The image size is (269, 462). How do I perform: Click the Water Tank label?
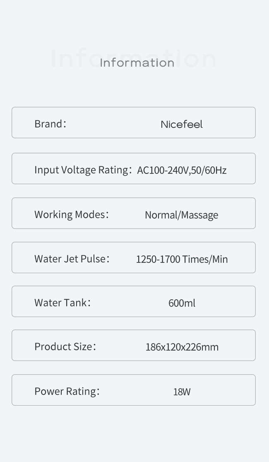[62, 303]
